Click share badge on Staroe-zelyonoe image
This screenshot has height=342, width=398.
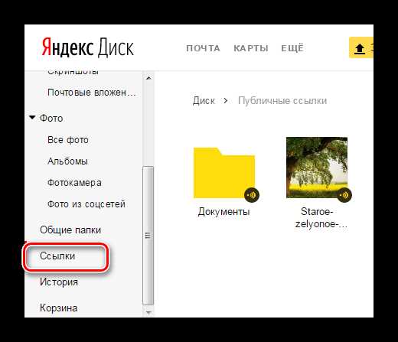pos(344,195)
